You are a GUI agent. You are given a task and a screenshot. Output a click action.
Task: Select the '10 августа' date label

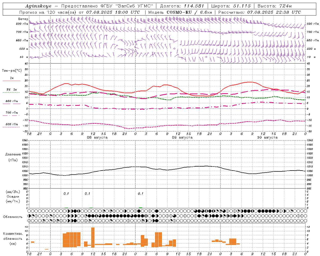(267, 137)
